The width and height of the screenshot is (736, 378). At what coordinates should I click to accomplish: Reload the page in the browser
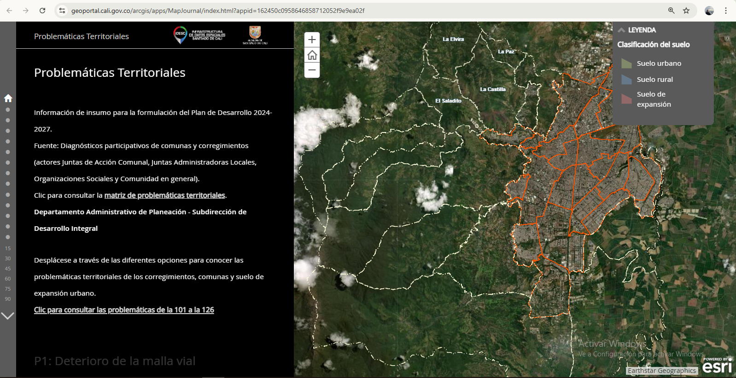42,11
